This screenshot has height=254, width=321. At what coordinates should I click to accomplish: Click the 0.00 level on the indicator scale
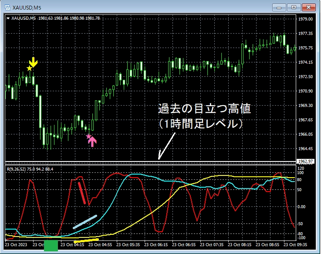point(301,206)
